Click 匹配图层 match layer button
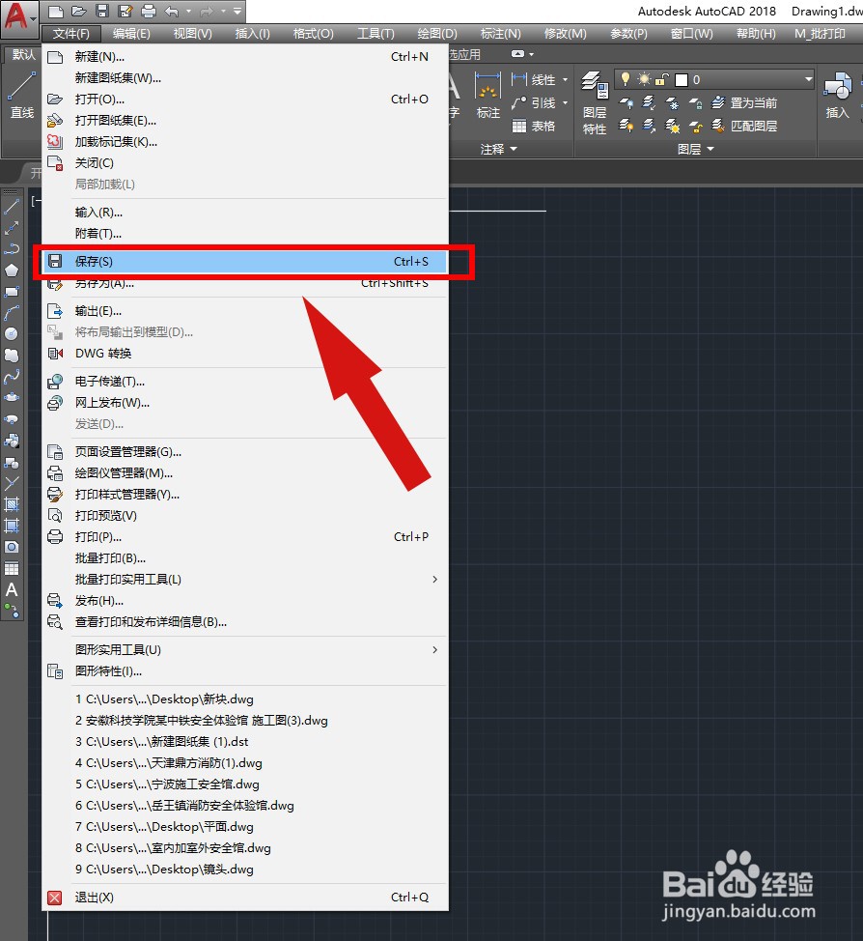Screen dimensions: 863x941 744,126
